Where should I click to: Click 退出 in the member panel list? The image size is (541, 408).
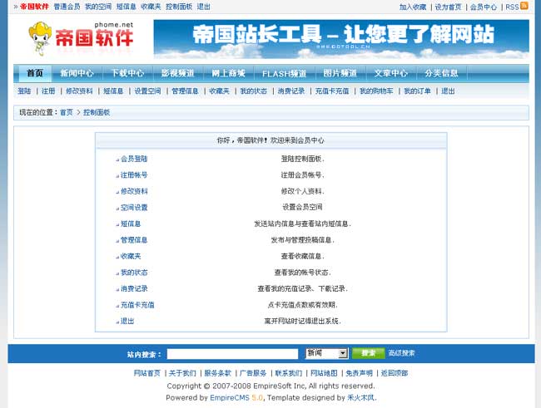(x=127, y=321)
